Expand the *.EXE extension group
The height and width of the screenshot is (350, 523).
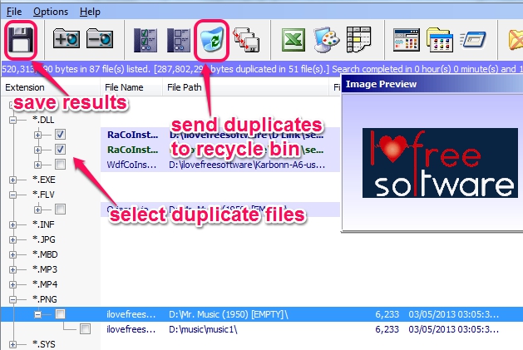click(12, 180)
